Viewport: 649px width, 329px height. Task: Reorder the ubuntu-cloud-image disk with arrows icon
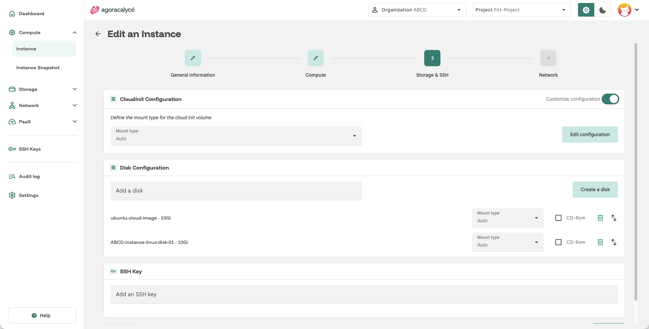click(614, 218)
